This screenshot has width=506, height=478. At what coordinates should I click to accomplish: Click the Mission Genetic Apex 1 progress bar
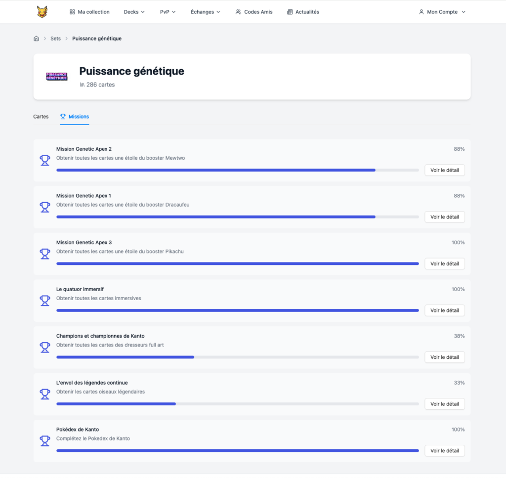238,217
